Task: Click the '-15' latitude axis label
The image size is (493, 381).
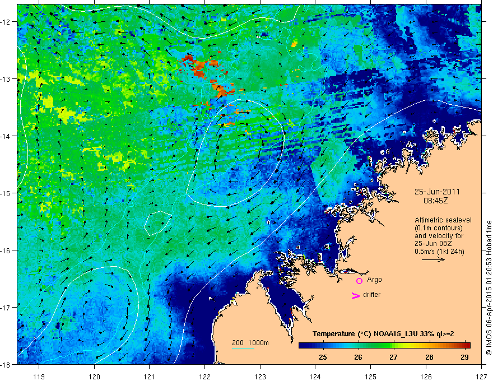Action: click(x=6, y=193)
